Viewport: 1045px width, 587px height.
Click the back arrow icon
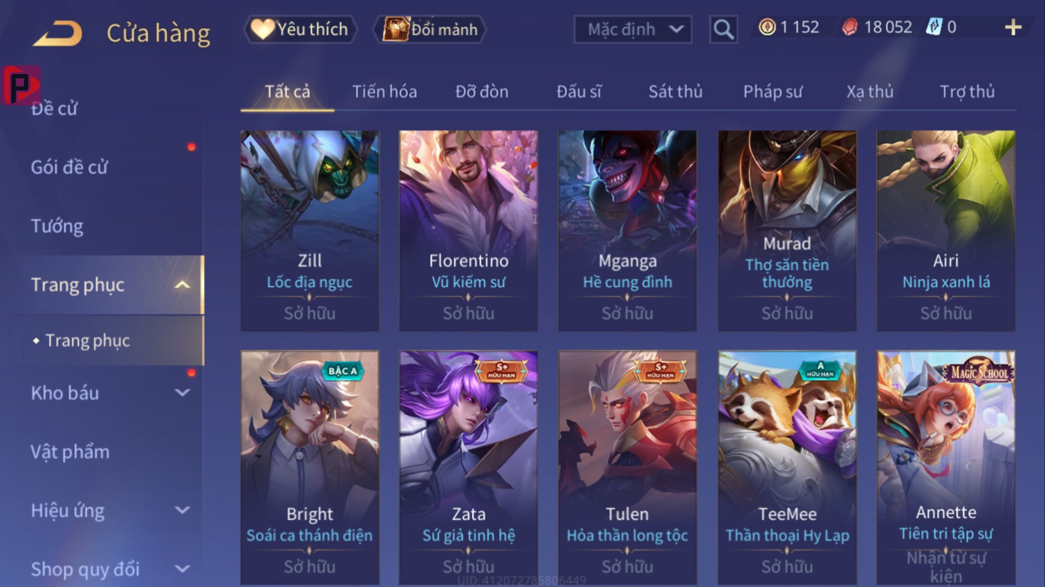58,33
